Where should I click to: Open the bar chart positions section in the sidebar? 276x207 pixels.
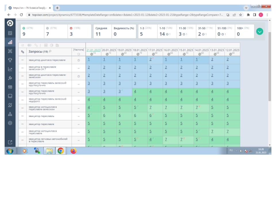point(10,42)
